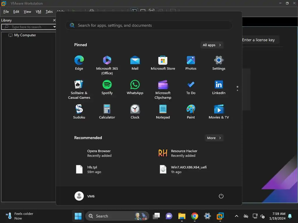Launch the Photos app
The image size is (298, 223).
point(191,63)
